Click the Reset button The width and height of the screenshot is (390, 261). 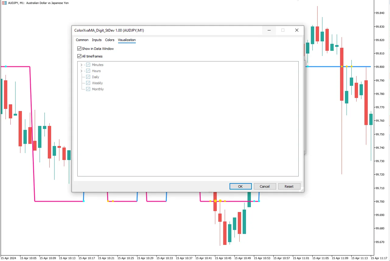289,186
